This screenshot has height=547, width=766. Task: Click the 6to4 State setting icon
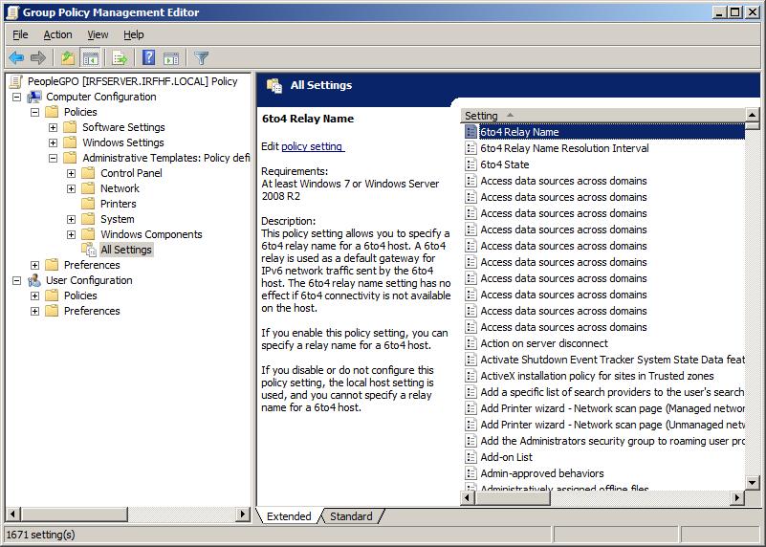coord(471,164)
